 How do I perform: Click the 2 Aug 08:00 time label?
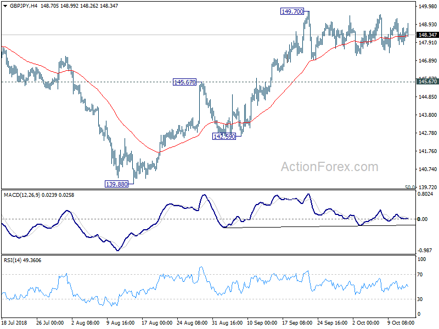pos(85,322)
